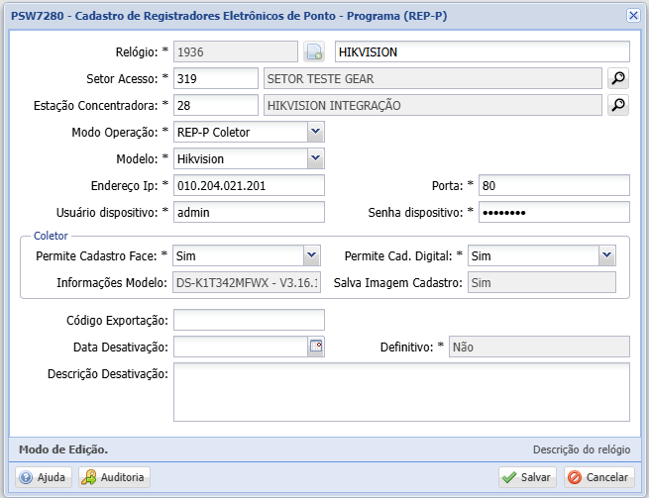Save the record with Salvar

(x=527, y=477)
